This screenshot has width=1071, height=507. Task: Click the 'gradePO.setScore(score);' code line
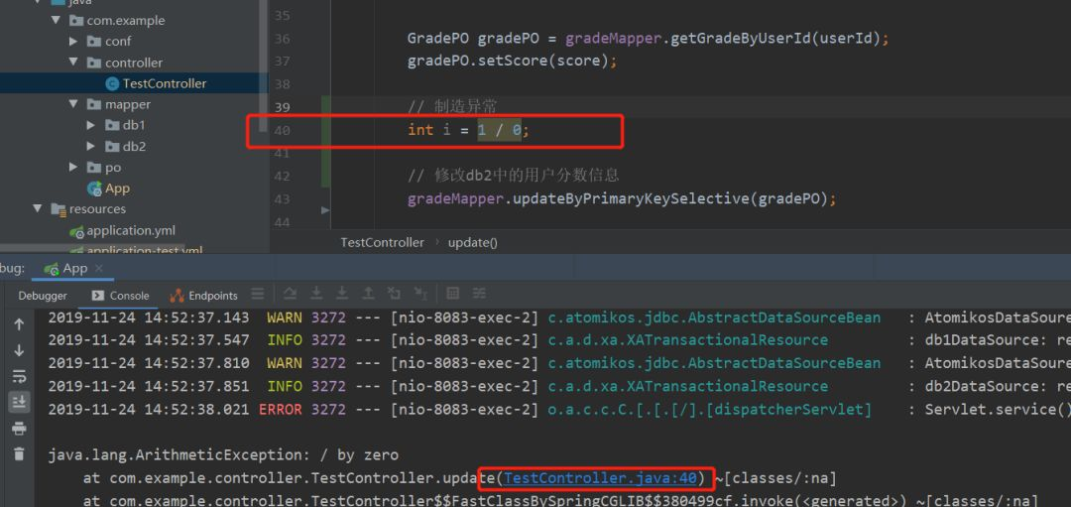pyautogui.click(x=513, y=61)
